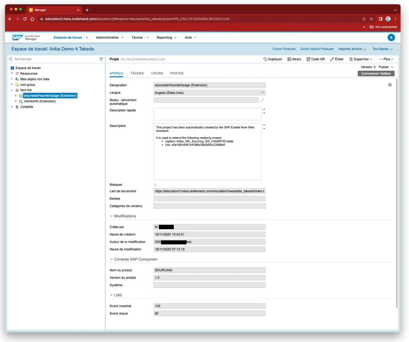The height and width of the screenshot is (342, 409).
Task: Collapse the Modifications section
Action: click(x=111, y=216)
